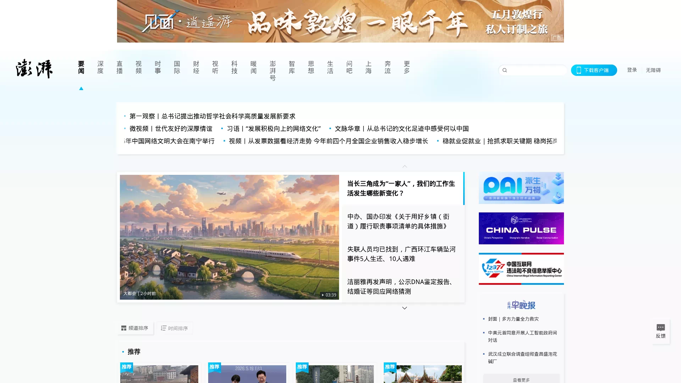Switch to the 视听 channel

point(215,67)
